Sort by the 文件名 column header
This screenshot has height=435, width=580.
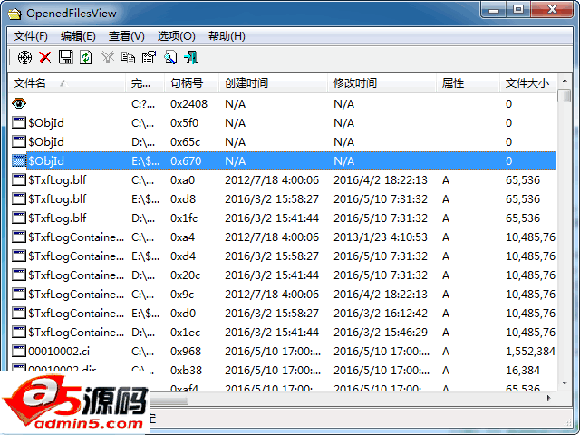[x=67, y=83]
